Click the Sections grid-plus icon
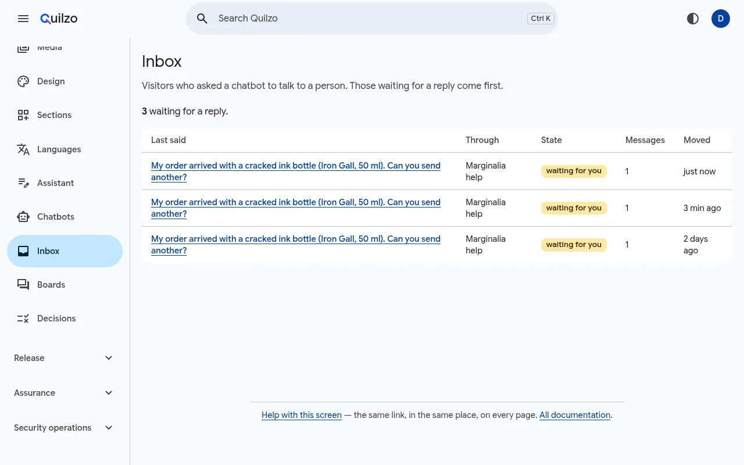Image resolution: width=744 pixels, height=465 pixels. point(23,115)
